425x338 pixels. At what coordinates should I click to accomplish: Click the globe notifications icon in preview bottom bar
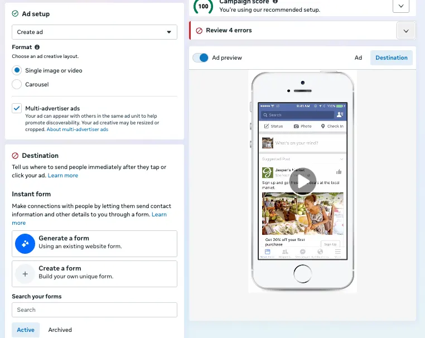tap(320, 252)
